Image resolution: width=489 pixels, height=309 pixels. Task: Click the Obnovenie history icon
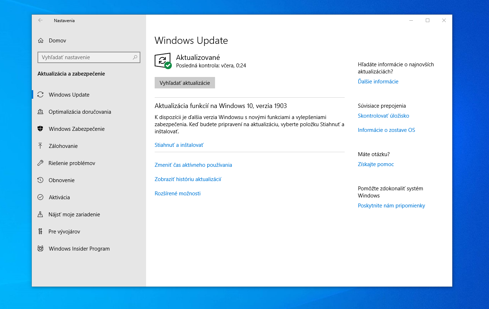pos(40,180)
